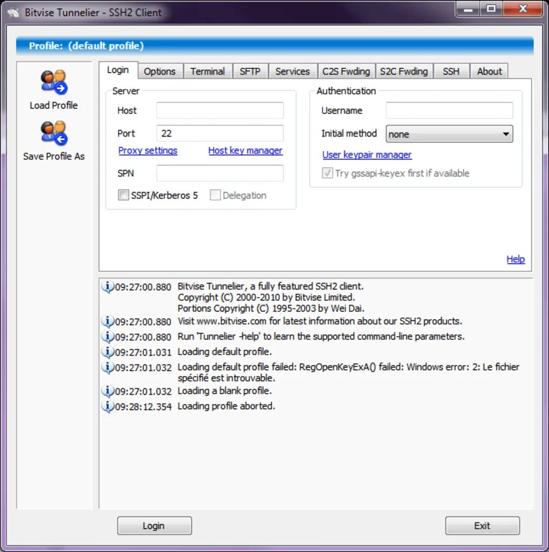Click the Load Profile icon
The height and width of the screenshot is (552, 549).
54,82
